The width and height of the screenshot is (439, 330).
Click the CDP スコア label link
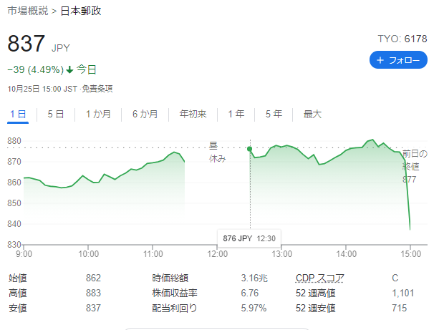click(x=319, y=278)
